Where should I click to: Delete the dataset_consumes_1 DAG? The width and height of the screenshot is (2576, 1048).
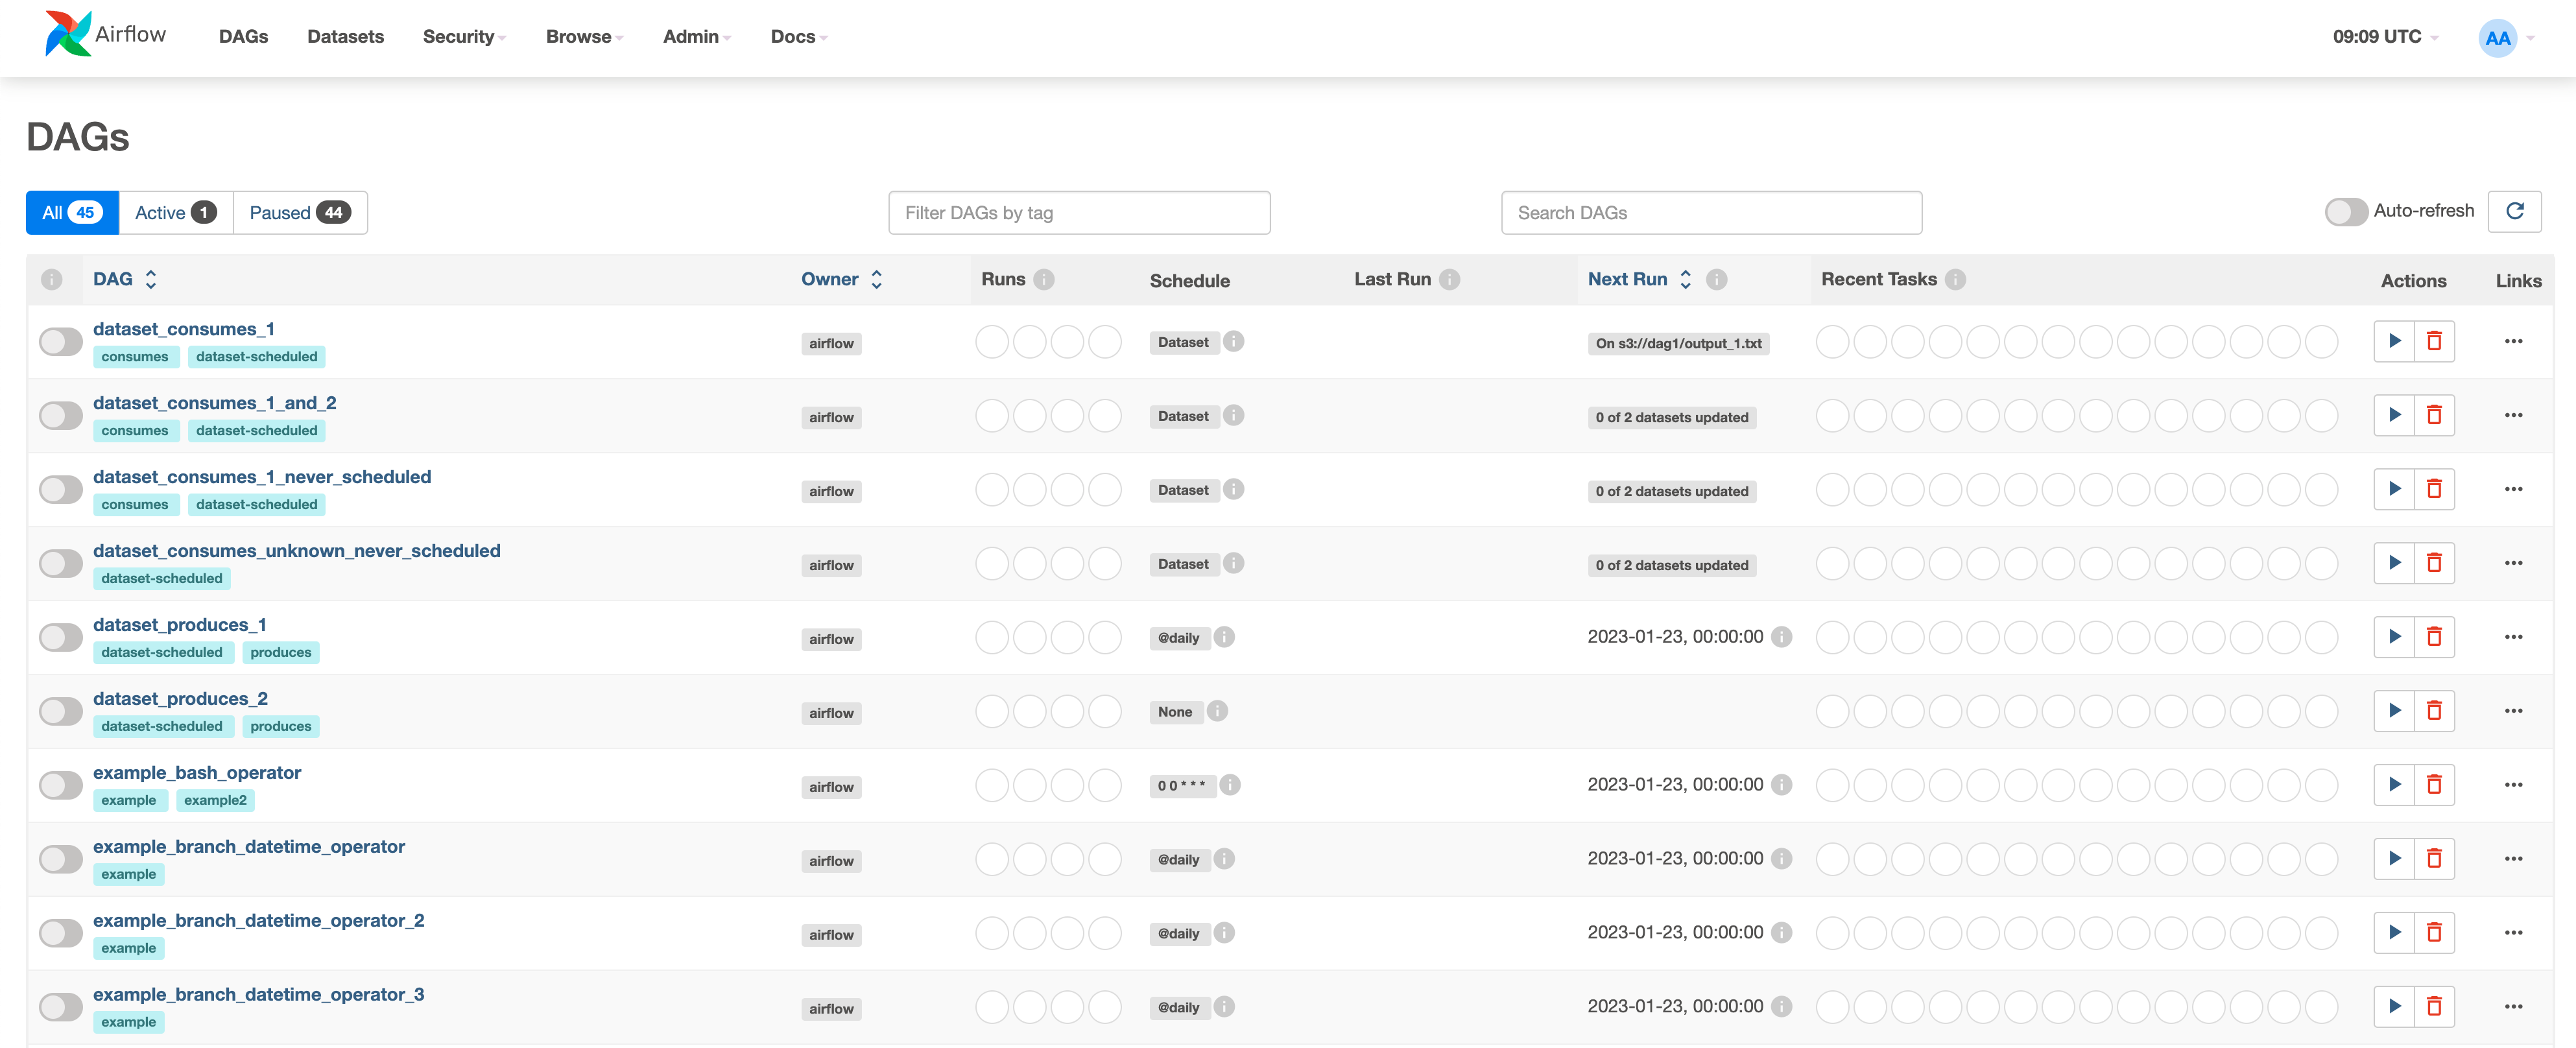(x=2434, y=341)
